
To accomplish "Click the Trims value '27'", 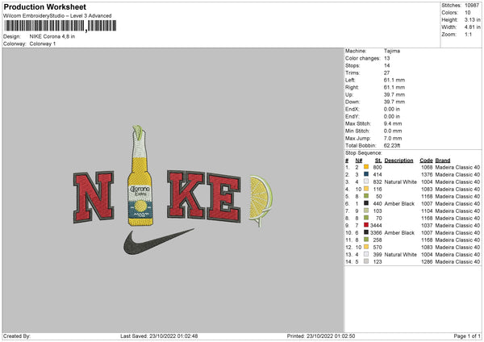I will 386,73.
